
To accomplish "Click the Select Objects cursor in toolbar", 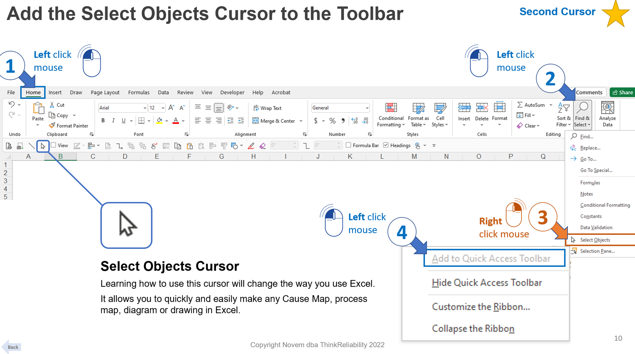I will 43,146.
